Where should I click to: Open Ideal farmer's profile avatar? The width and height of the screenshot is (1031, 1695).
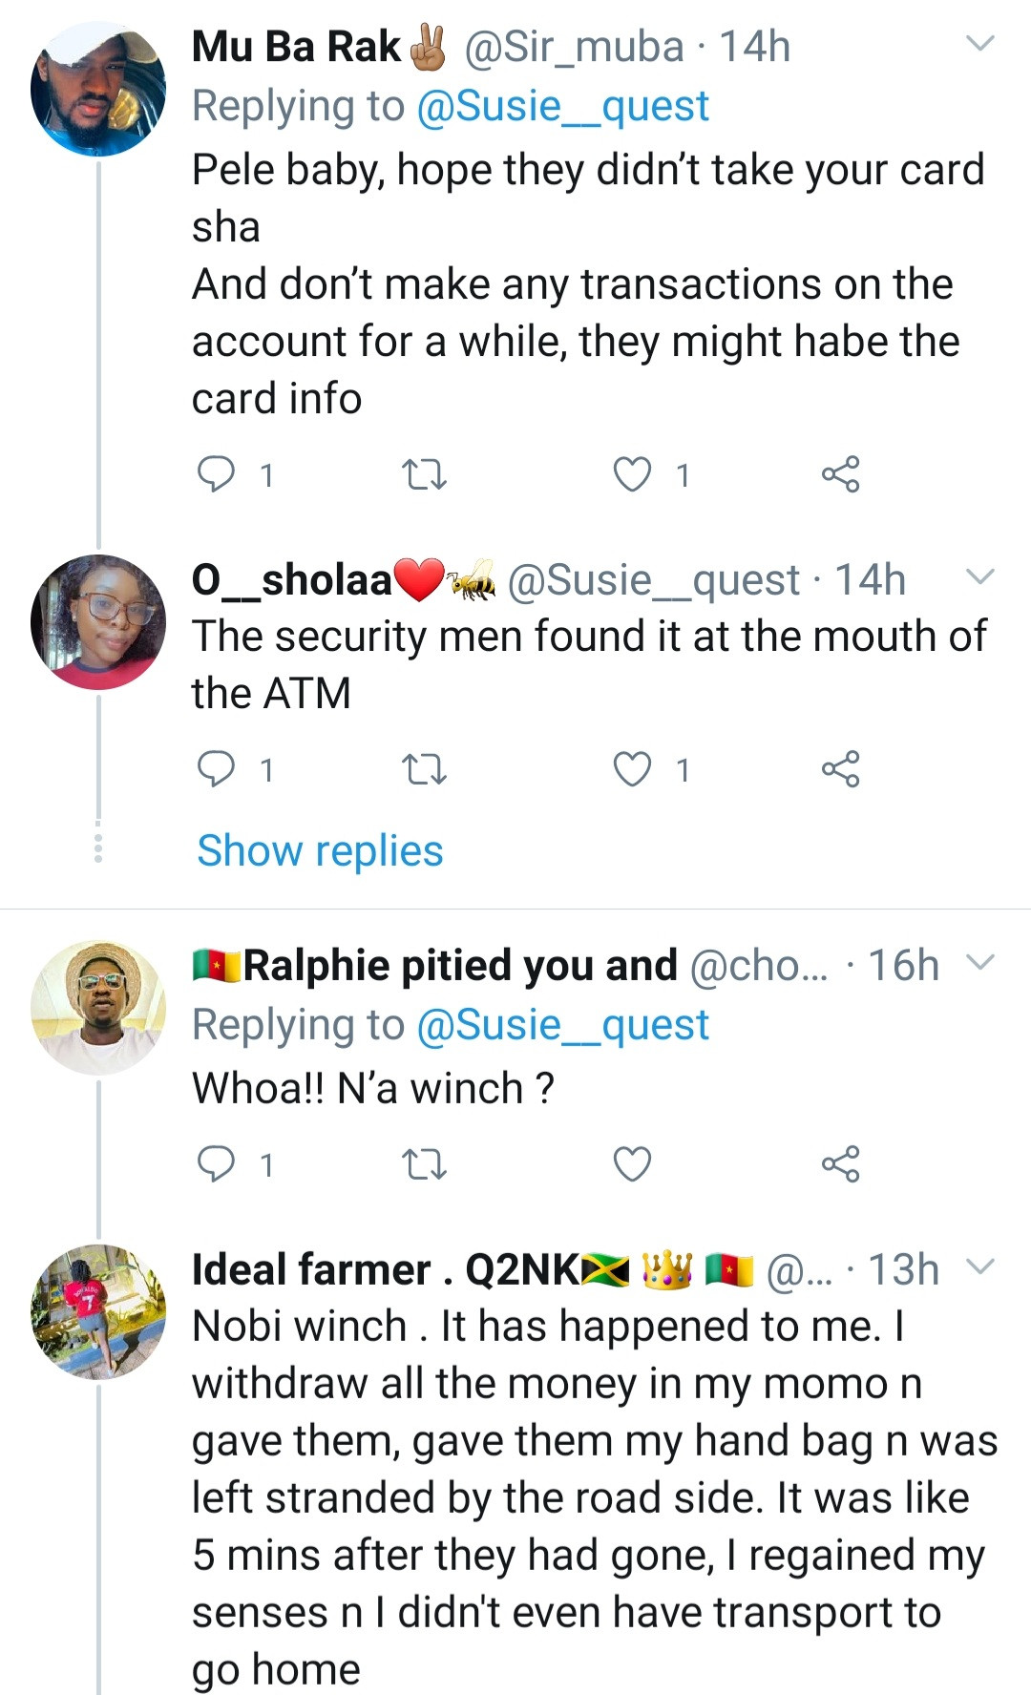98,1311
